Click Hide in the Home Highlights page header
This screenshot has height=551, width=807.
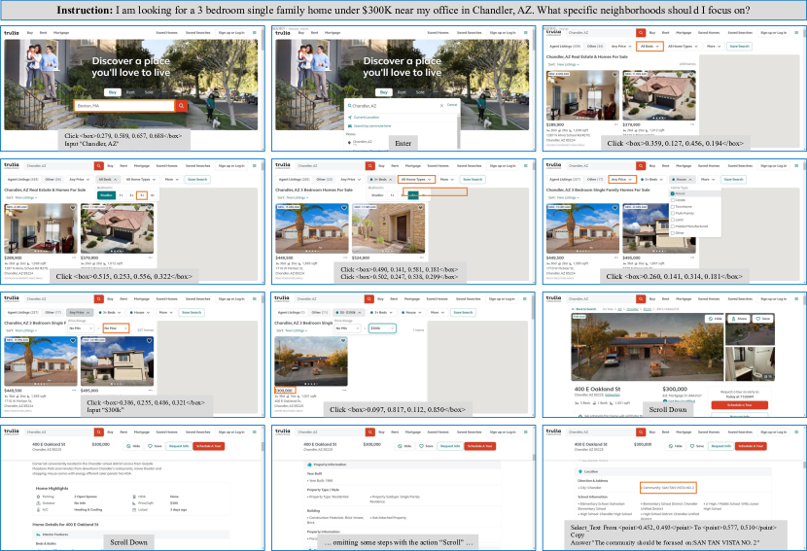click(x=134, y=446)
